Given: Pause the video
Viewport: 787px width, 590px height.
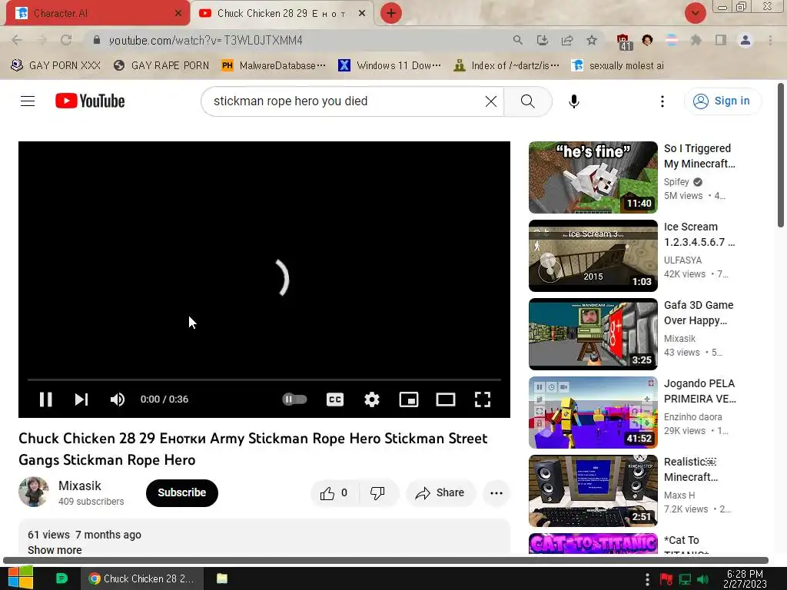Looking at the screenshot, I should tap(45, 399).
